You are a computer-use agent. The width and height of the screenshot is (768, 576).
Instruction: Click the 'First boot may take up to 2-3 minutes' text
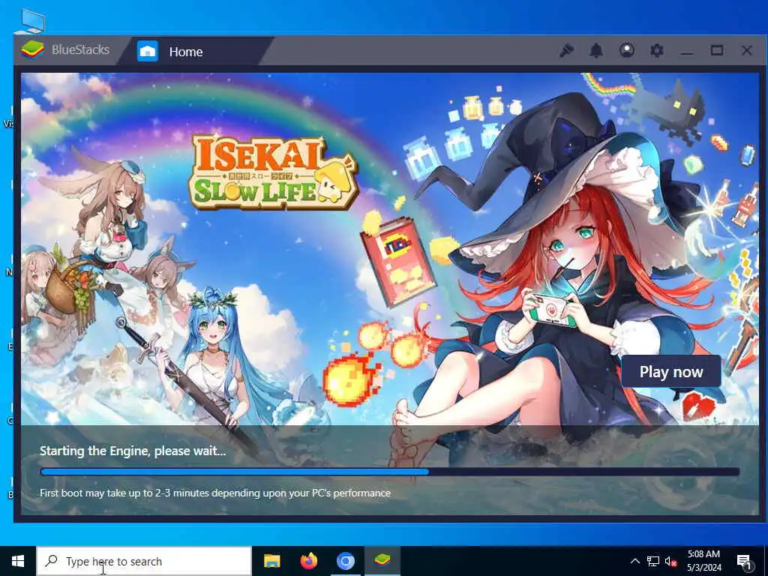[x=215, y=493]
